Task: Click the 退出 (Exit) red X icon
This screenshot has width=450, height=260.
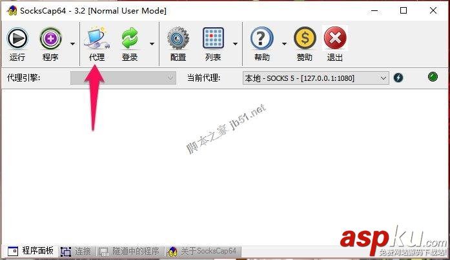Action: pyautogui.click(x=335, y=38)
